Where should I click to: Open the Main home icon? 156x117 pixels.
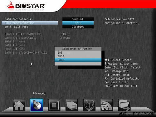tap(19, 105)
